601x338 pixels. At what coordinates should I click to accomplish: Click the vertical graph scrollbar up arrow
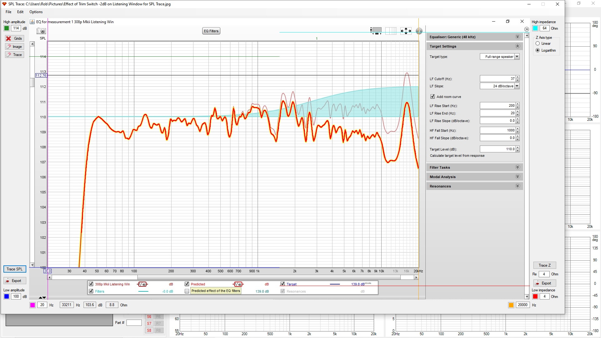pyautogui.click(x=32, y=44)
